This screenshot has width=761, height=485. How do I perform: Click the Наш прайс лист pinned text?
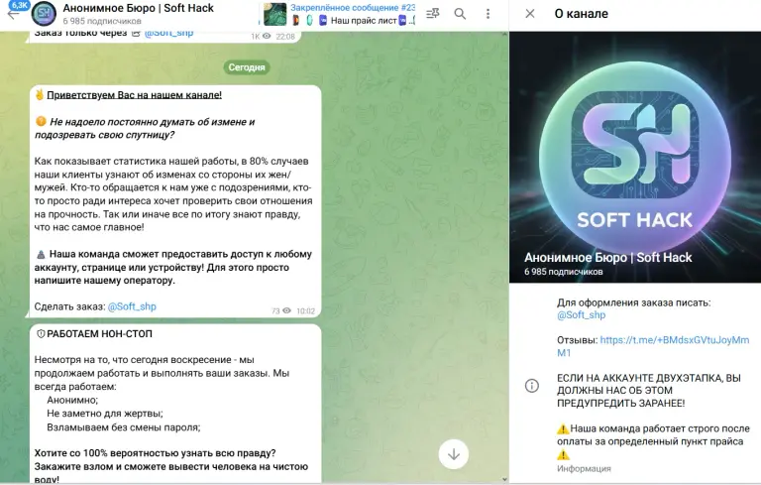(364, 21)
